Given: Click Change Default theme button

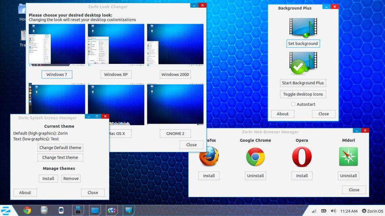Looking at the screenshot, I should click(60, 147).
